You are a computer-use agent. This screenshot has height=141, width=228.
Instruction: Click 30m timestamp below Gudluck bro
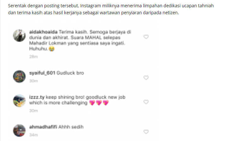click(33, 81)
